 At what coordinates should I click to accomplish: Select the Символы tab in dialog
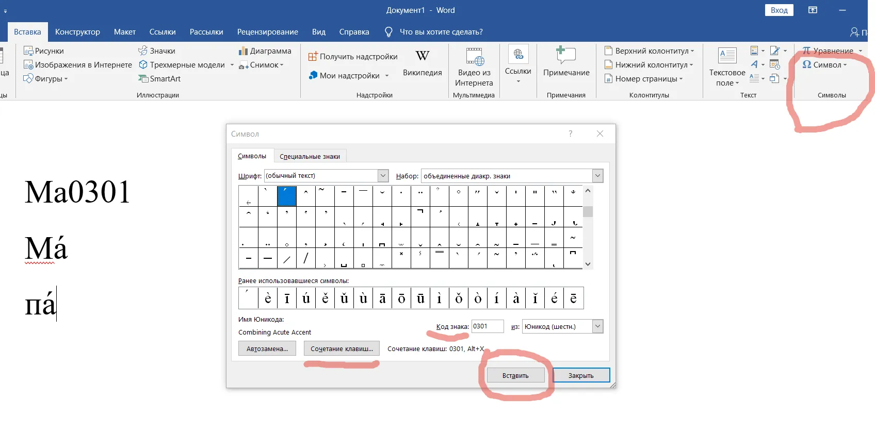coord(252,156)
